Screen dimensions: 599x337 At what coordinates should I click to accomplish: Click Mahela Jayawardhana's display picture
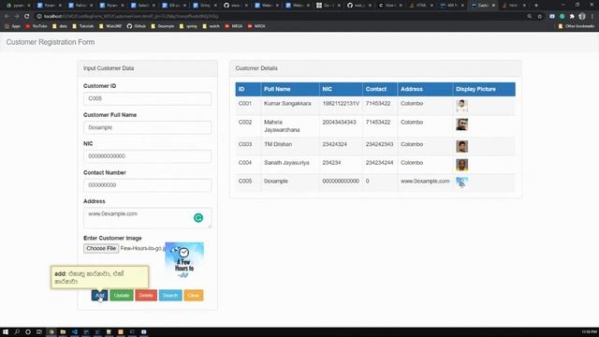click(461, 125)
